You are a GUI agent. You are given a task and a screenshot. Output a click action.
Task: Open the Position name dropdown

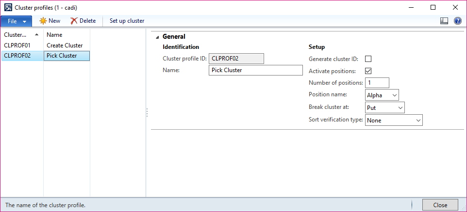pyautogui.click(x=382, y=95)
